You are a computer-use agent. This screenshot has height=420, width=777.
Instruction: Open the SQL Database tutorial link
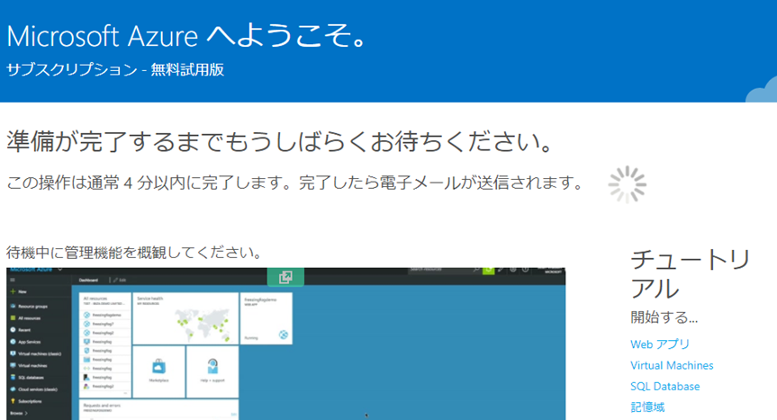[664, 387]
